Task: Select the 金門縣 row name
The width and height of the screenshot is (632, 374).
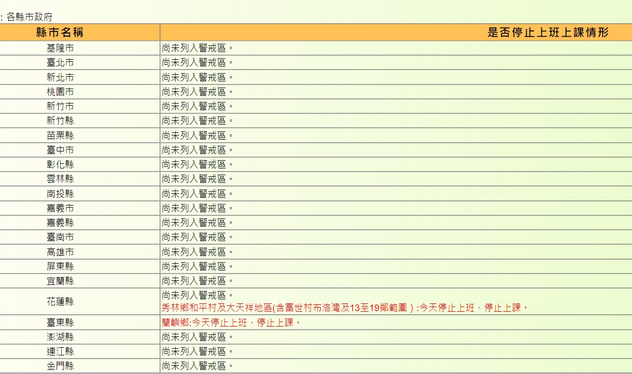Action: 60,366
